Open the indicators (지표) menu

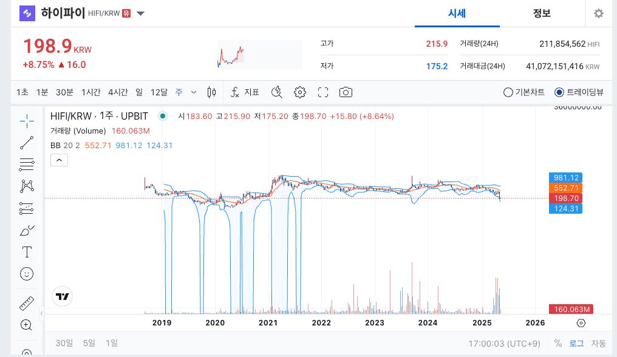pyautogui.click(x=245, y=92)
